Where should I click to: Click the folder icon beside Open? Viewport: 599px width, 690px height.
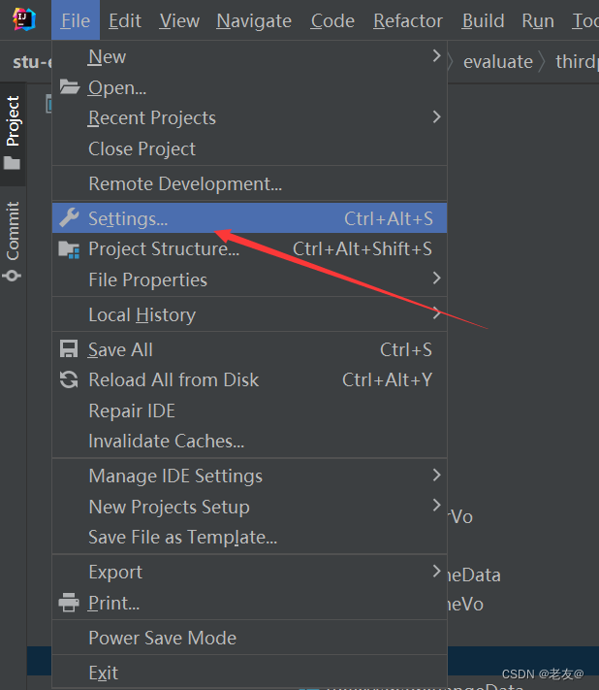70,87
